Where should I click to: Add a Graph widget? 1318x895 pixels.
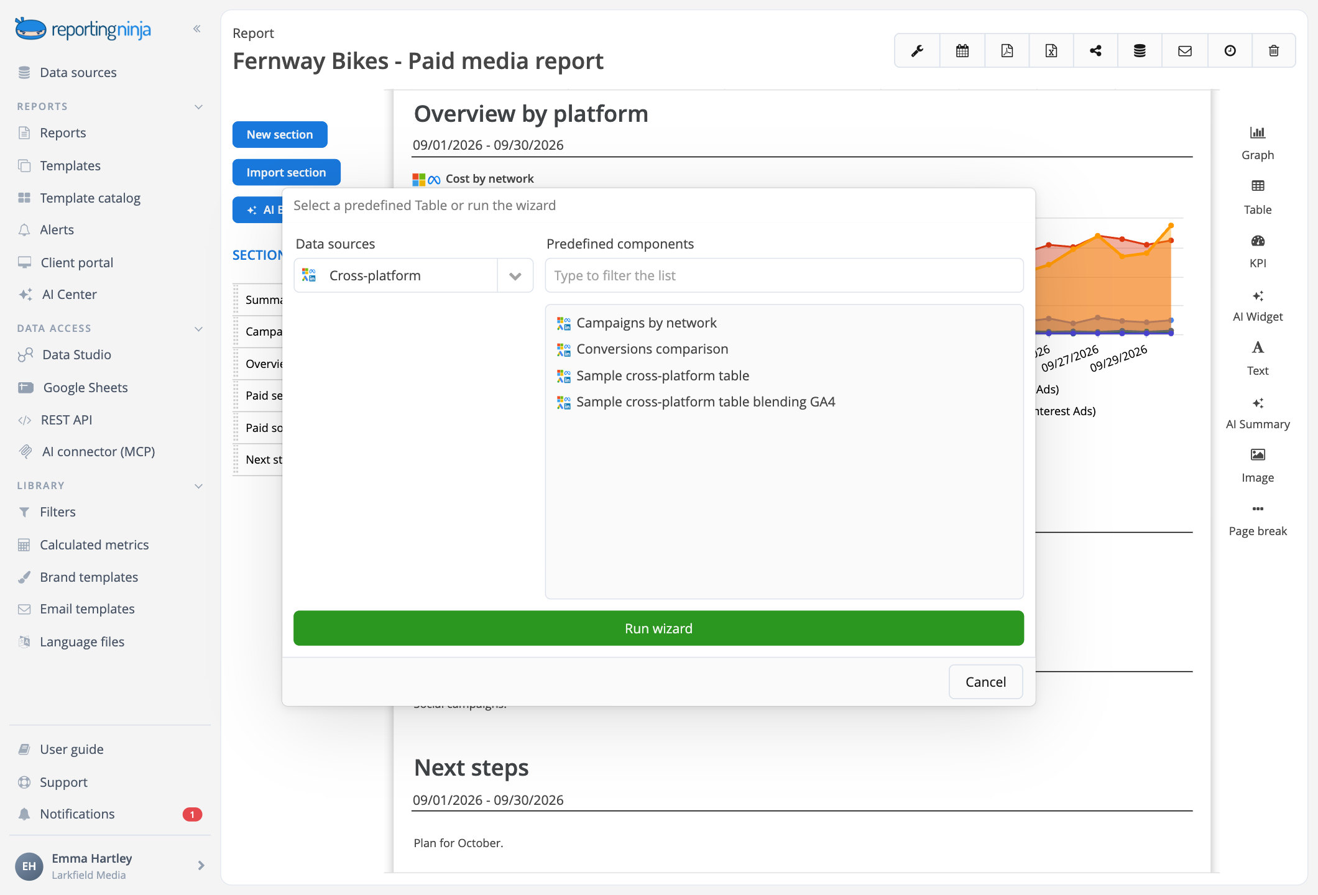click(x=1257, y=143)
